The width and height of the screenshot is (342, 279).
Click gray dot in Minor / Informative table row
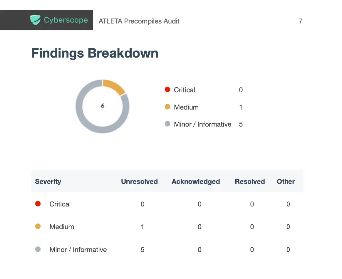[x=38, y=249]
